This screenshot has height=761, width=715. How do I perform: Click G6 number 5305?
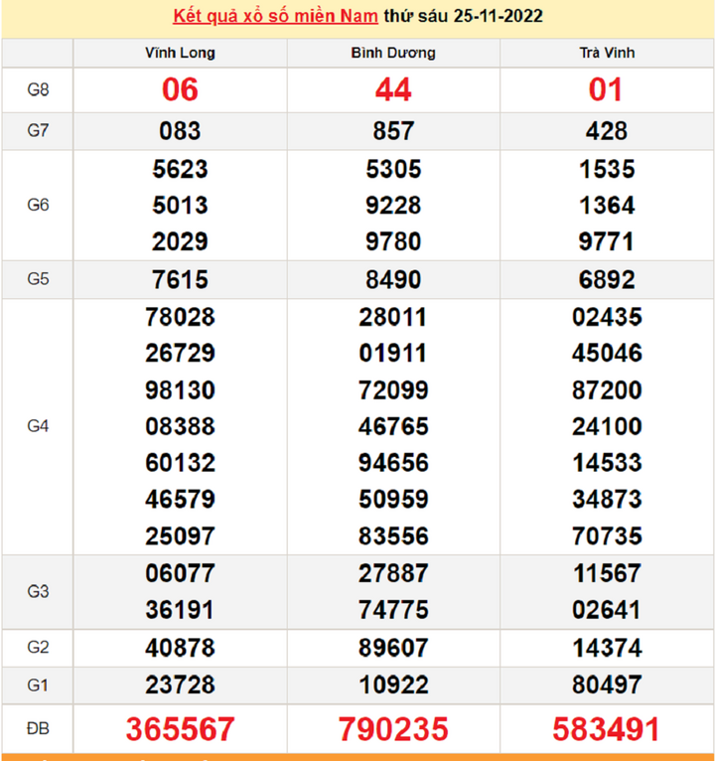393,169
